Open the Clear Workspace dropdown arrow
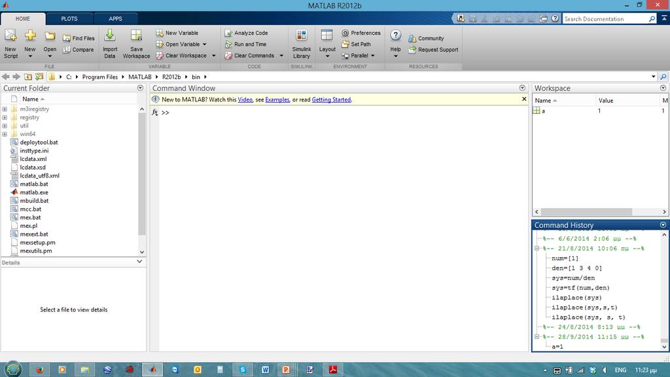Viewport: 670px width, 377px height. coord(214,56)
